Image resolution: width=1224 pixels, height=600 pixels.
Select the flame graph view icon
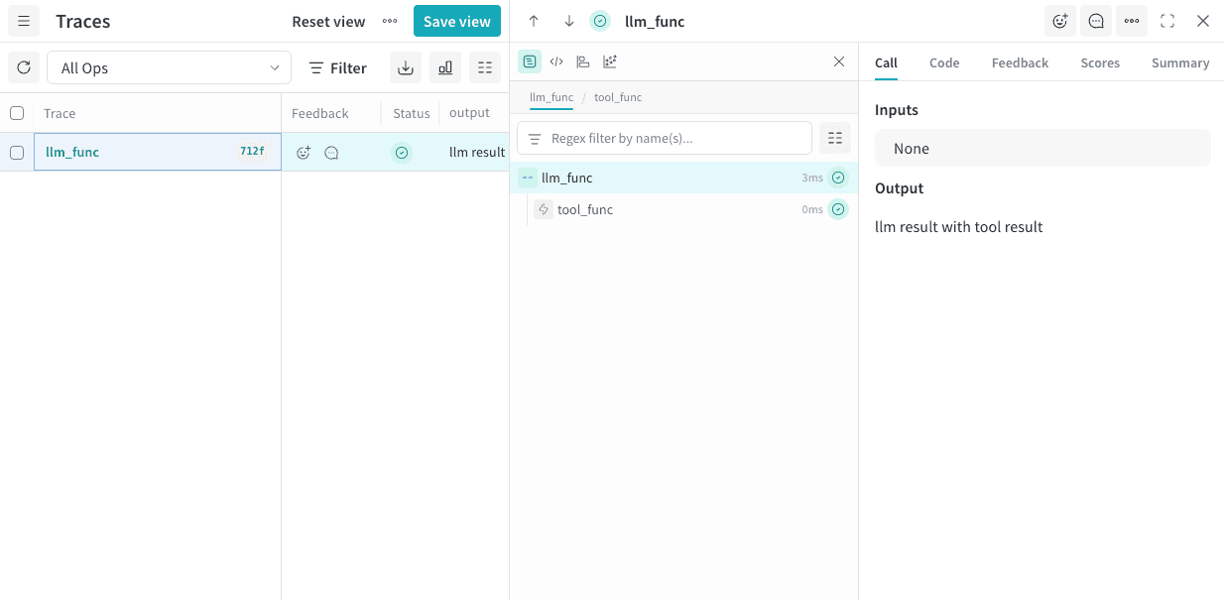coord(583,61)
